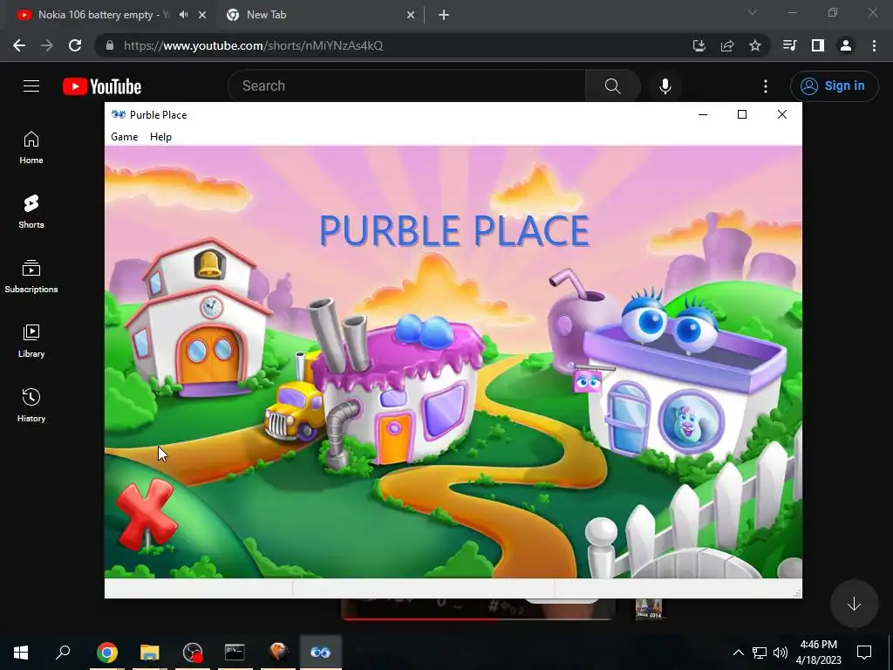Open File Explorer from the taskbar
Screen dimensions: 893x670
[x=150, y=653]
